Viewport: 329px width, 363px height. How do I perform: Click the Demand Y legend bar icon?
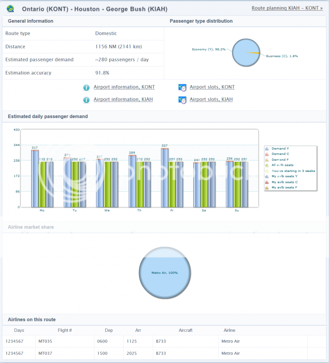(267, 149)
